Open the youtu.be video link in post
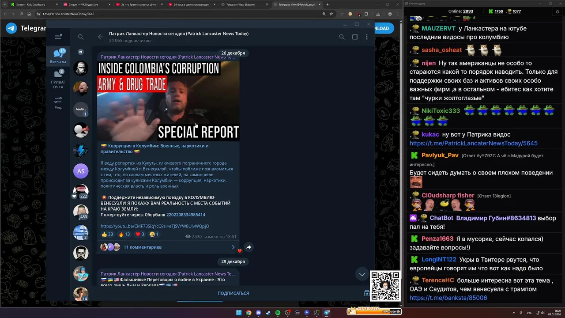The width and height of the screenshot is (565, 318). pyautogui.click(x=154, y=226)
